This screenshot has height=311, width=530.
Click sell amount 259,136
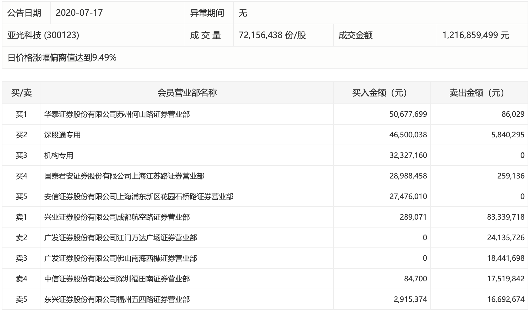tap(511, 176)
